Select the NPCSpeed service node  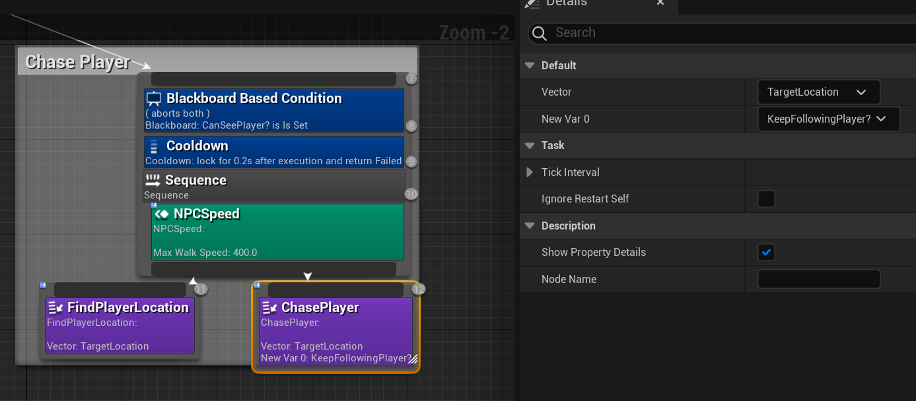pyautogui.click(x=278, y=232)
